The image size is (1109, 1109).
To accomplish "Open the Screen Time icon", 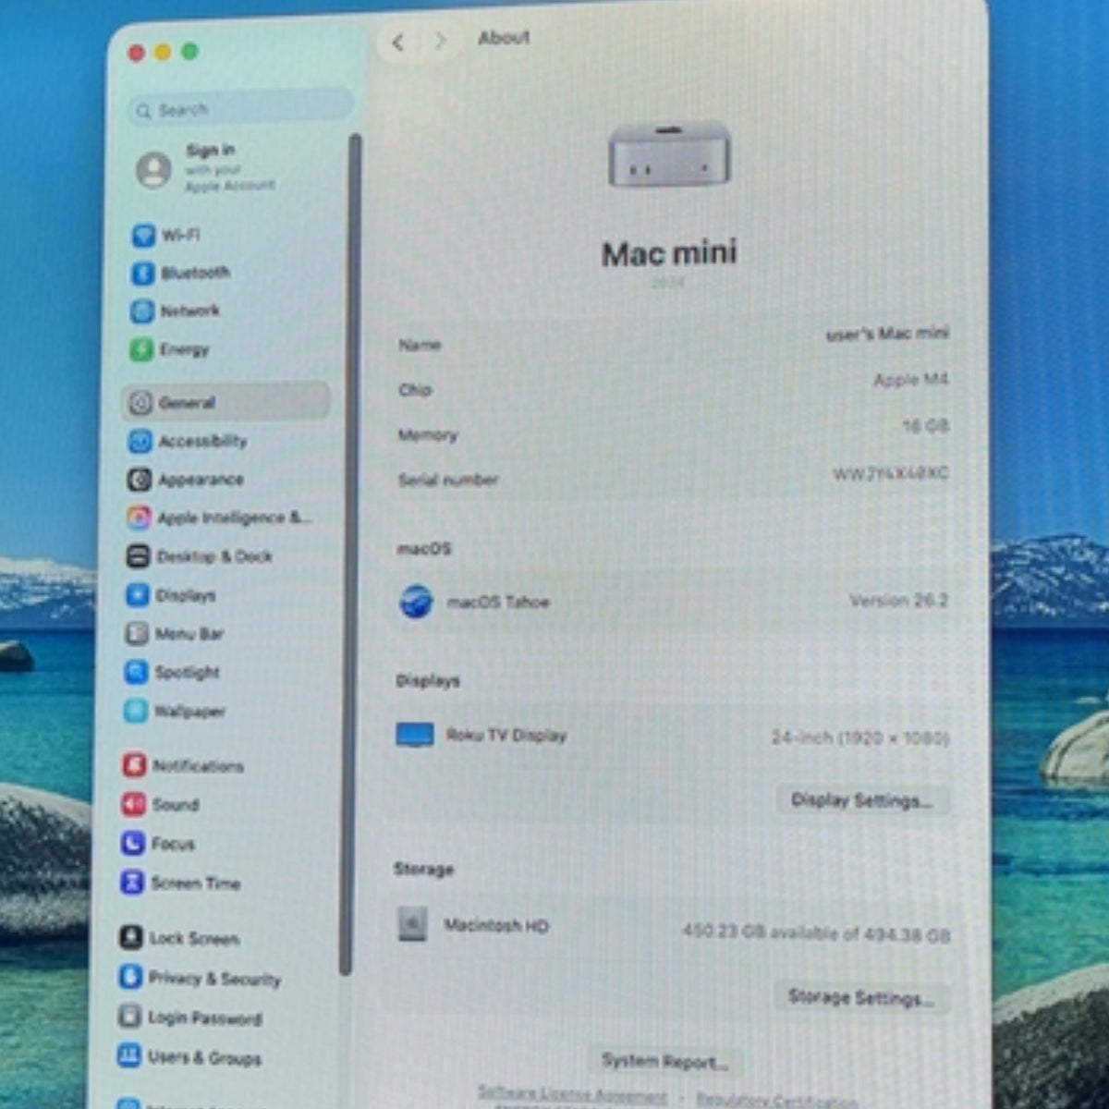I will [132, 883].
